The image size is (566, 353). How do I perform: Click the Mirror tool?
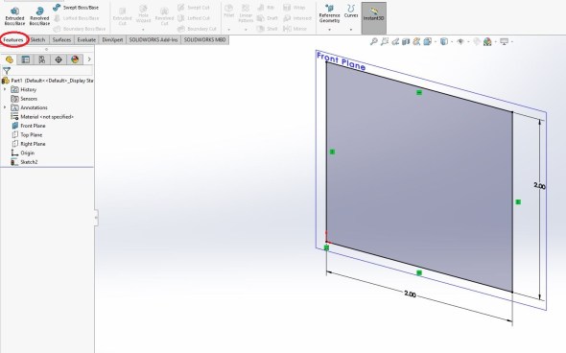click(295, 29)
